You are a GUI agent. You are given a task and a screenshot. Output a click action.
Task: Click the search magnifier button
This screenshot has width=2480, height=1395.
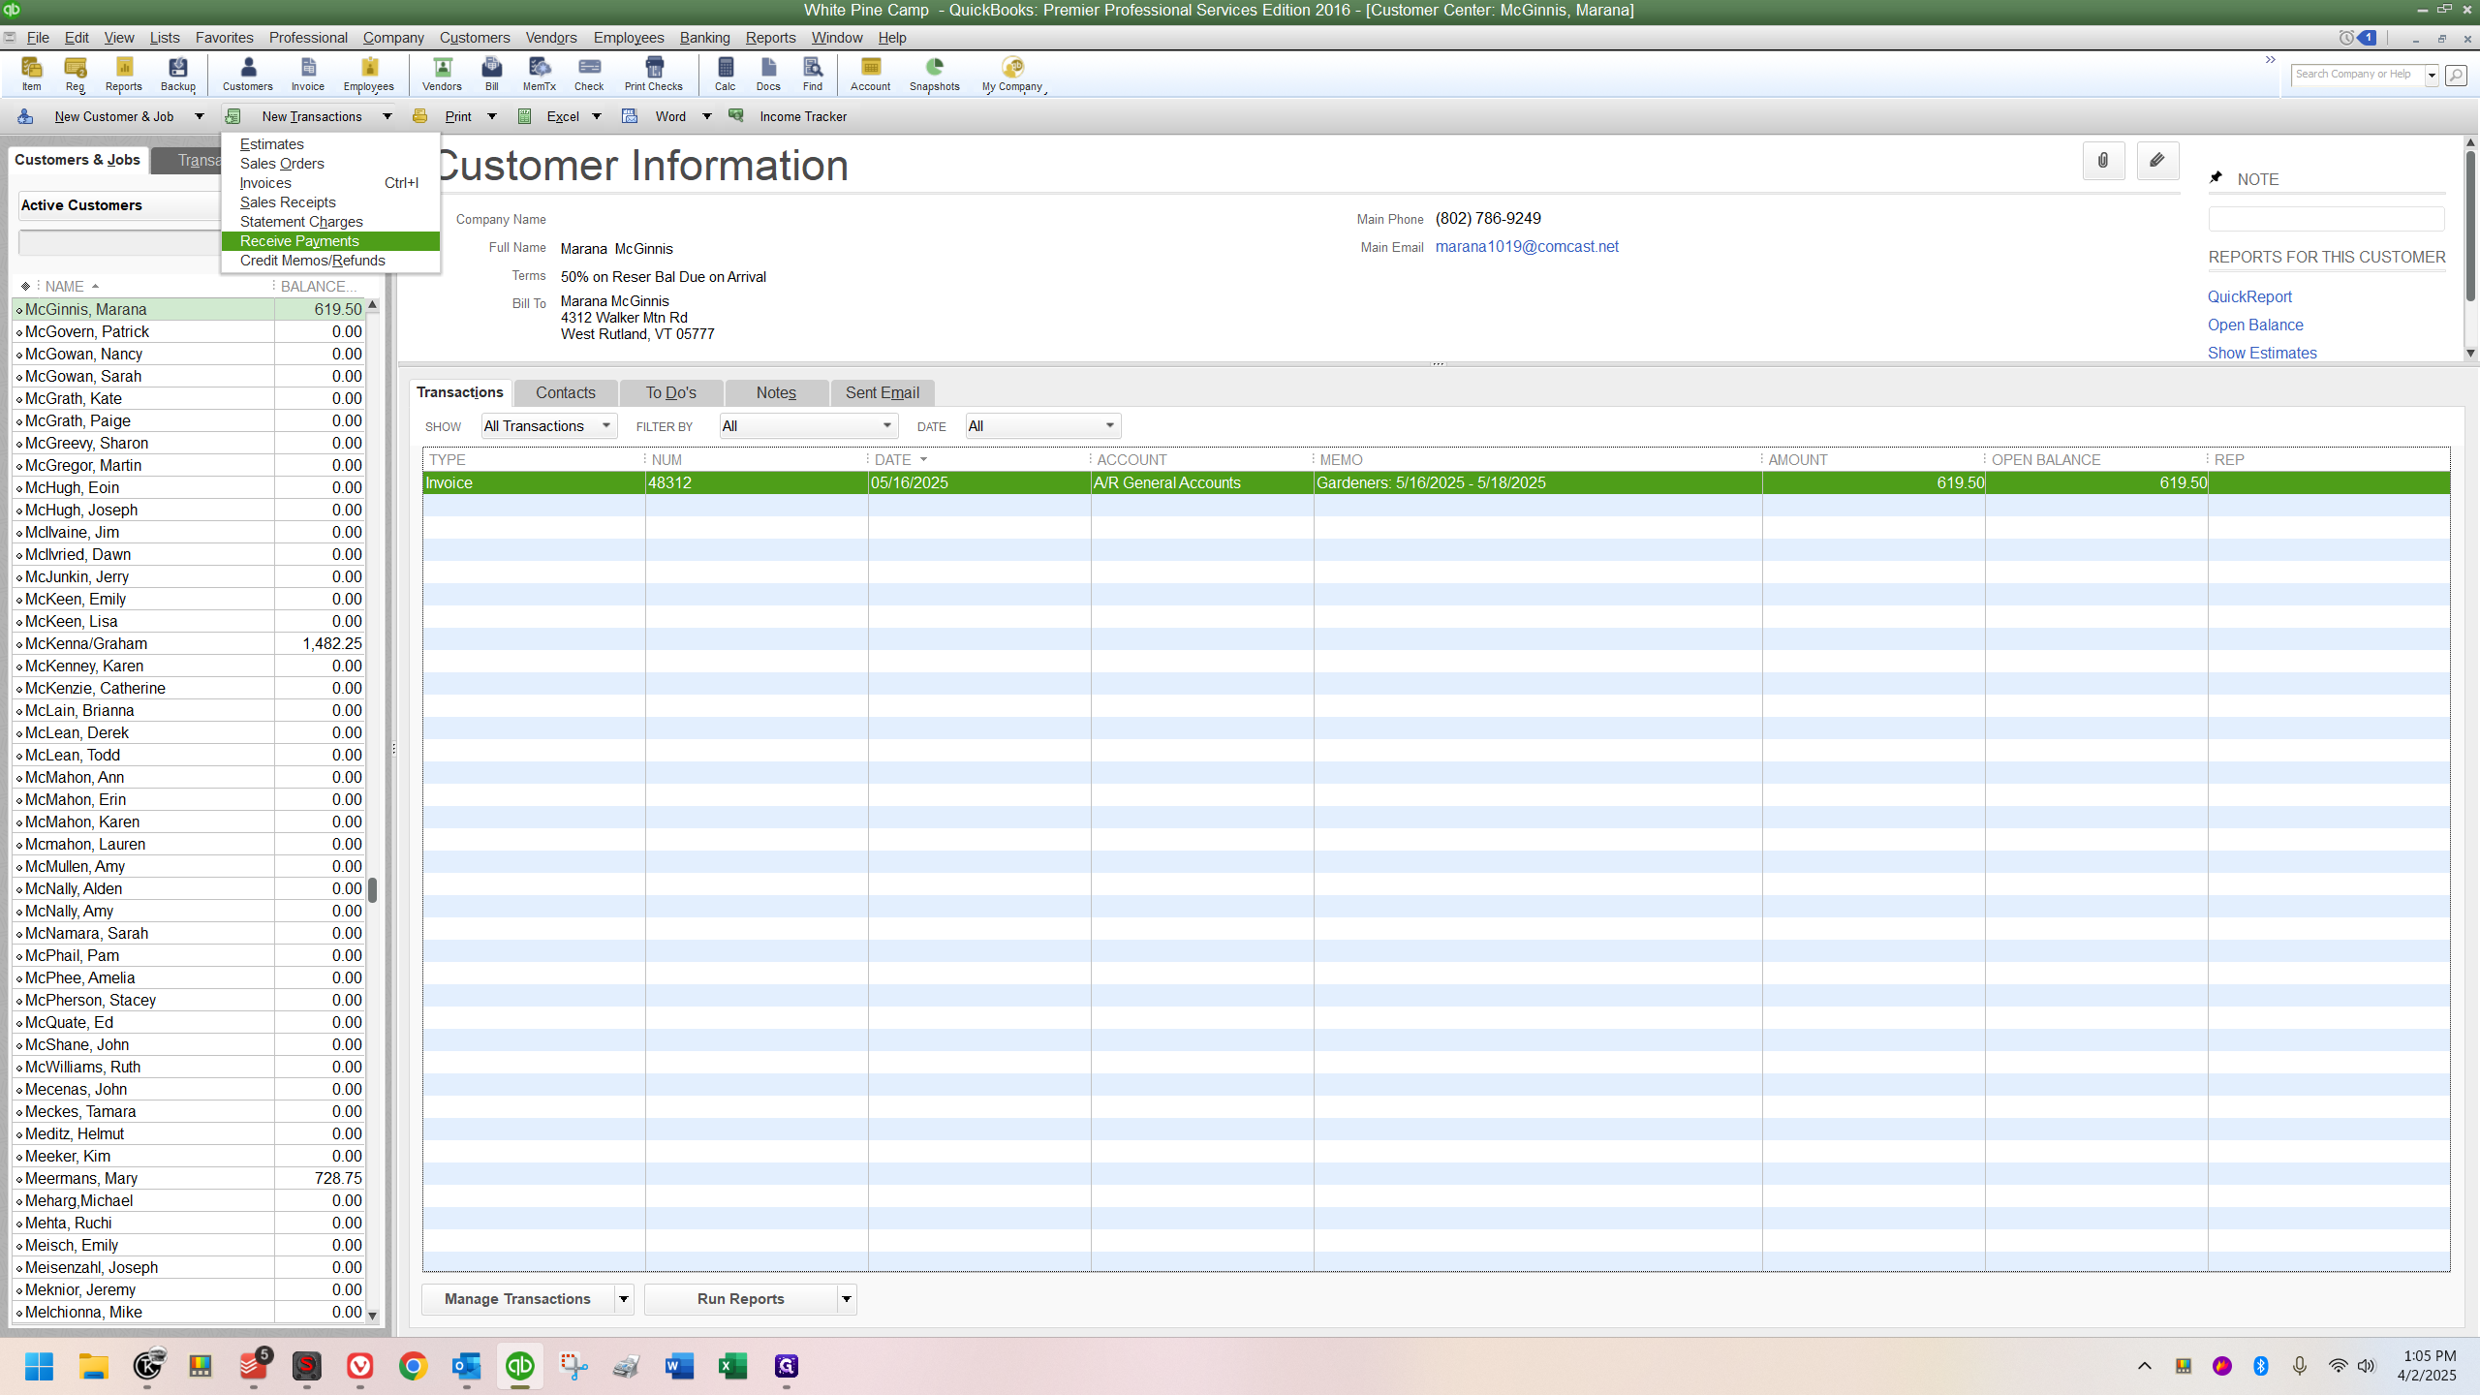pos(2456,75)
